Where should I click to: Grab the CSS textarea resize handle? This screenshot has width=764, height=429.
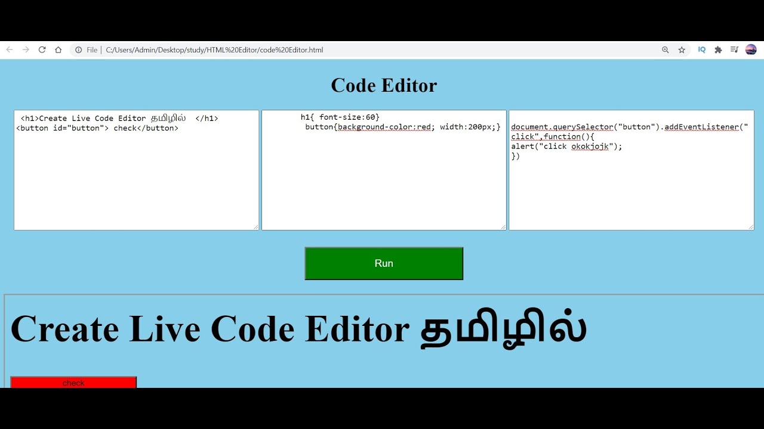click(503, 226)
